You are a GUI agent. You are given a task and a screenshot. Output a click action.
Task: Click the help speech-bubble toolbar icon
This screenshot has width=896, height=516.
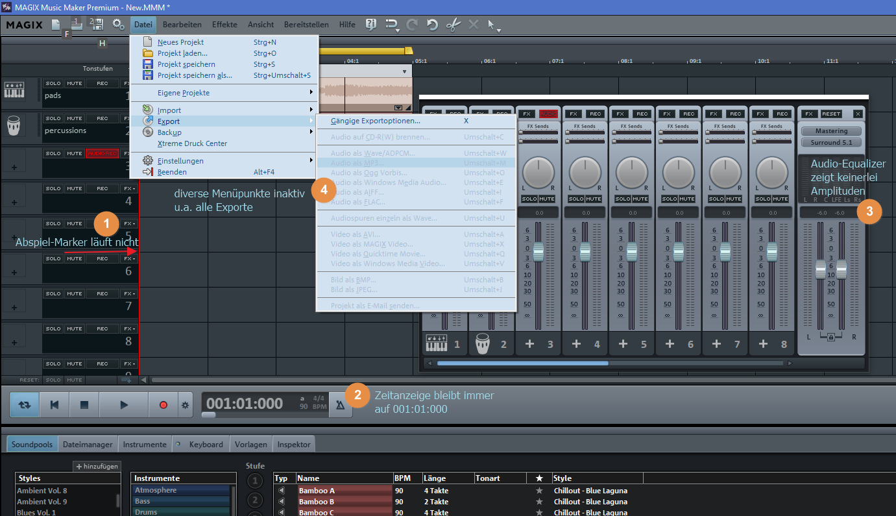click(370, 25)
